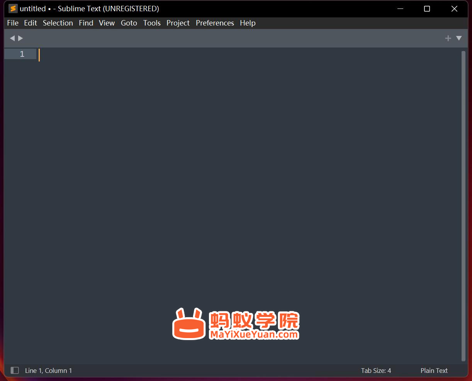
Task: Open the Preferences menu
Action: click(215, 23)
